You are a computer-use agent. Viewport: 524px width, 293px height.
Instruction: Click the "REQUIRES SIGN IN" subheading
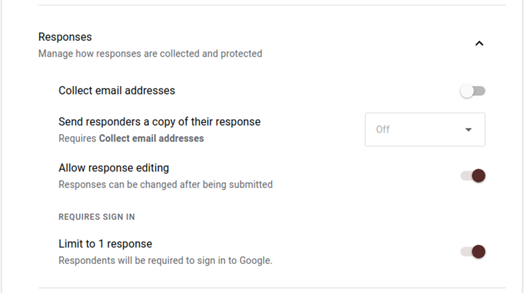tap(97, 217)
